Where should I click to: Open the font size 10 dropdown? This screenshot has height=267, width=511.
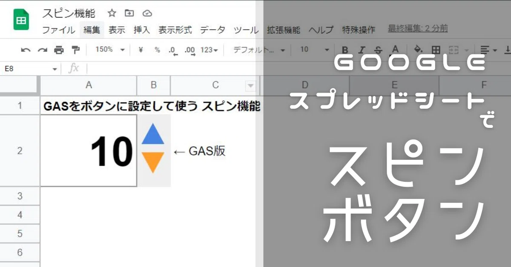coord(315,50)
